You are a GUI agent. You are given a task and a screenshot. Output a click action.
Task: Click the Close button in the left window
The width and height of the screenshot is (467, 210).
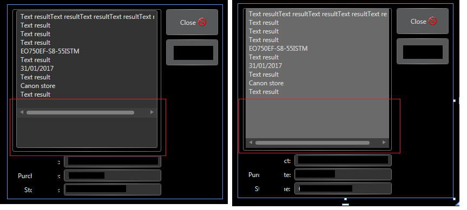point(192,22)
